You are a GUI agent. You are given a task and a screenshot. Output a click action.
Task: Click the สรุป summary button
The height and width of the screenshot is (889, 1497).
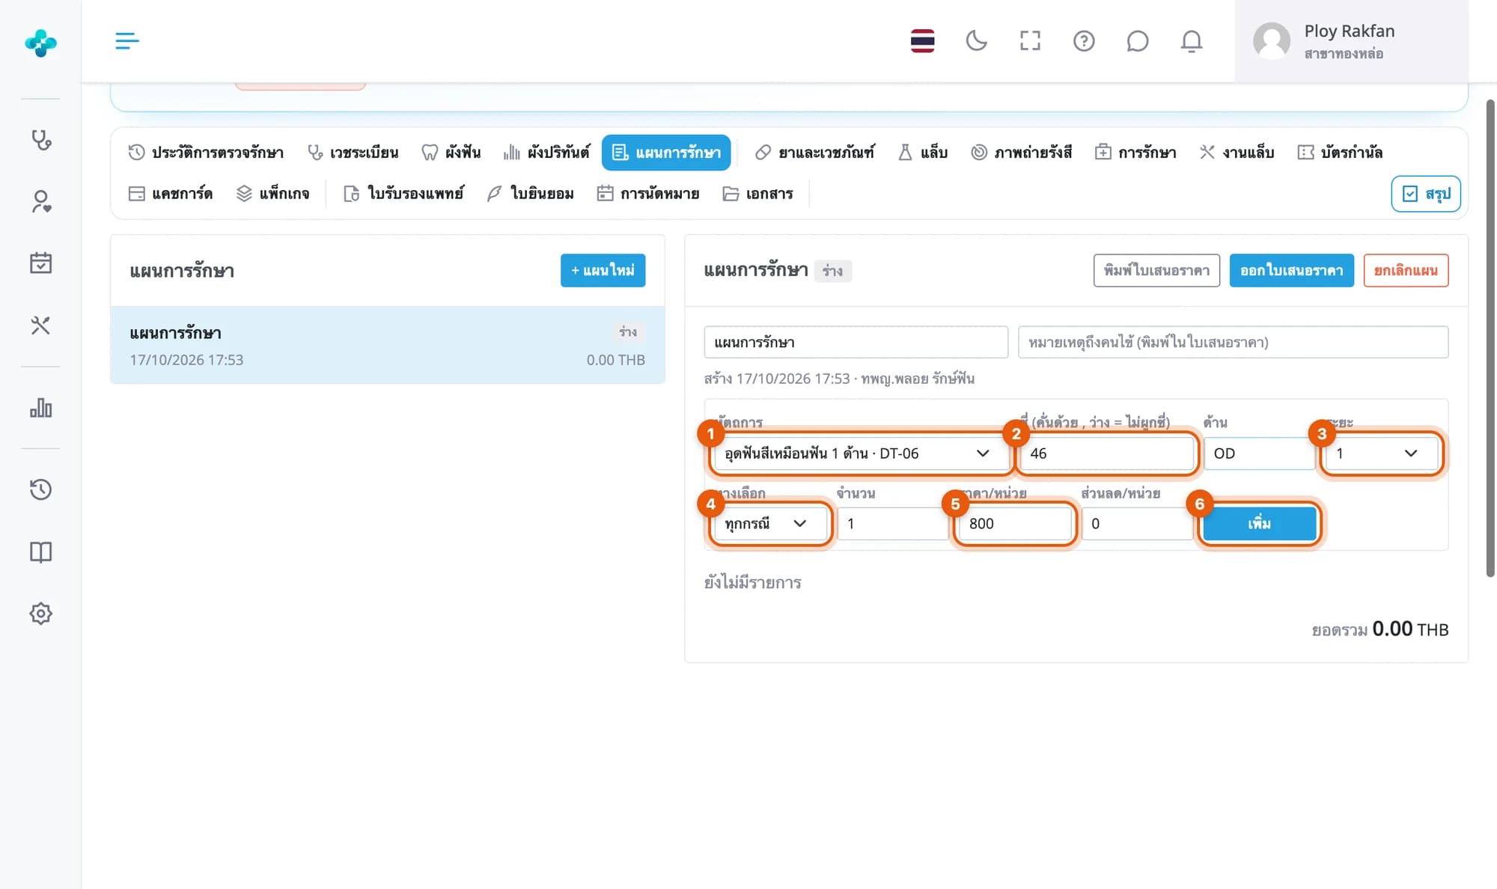[1426, 194]
